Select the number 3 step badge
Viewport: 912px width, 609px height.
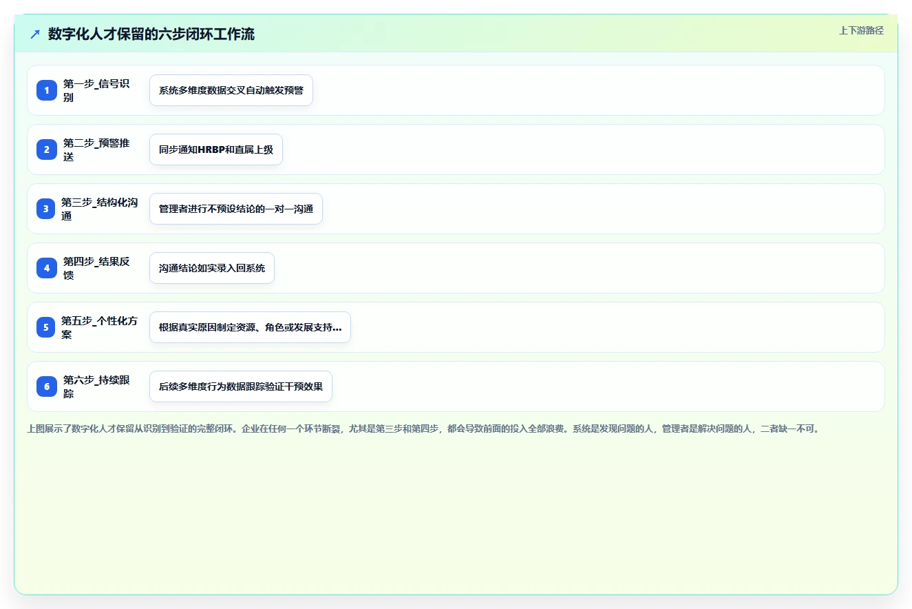[x=46, y=209]
